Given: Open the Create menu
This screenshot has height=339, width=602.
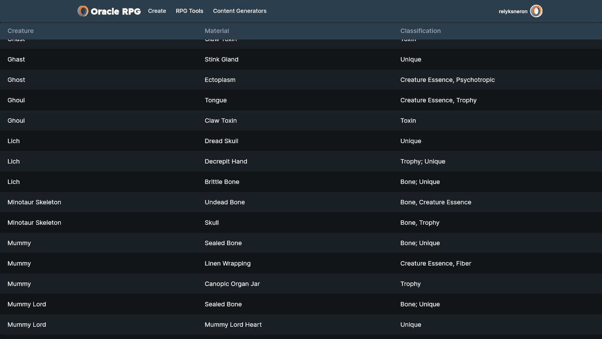Looking at the screenshot, I should pos(157,11).
